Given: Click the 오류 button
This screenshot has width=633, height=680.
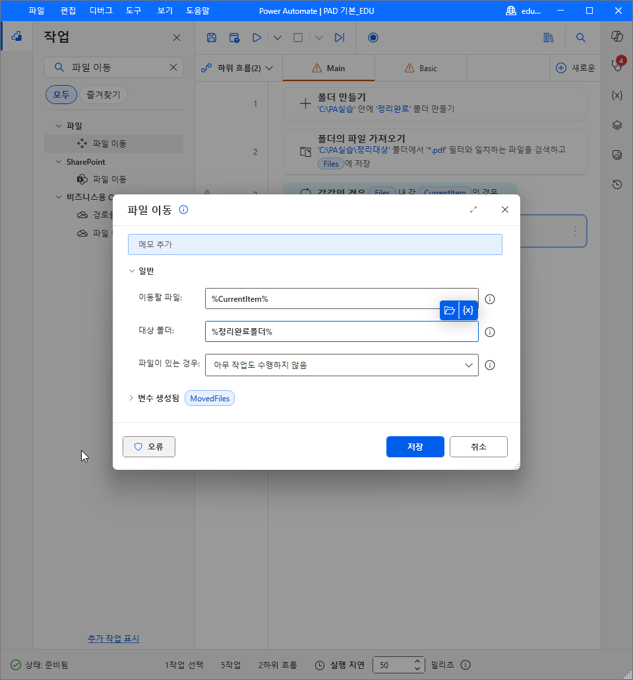Looking at the screenshot, I should pyautogui.click(x=149, y=447).
